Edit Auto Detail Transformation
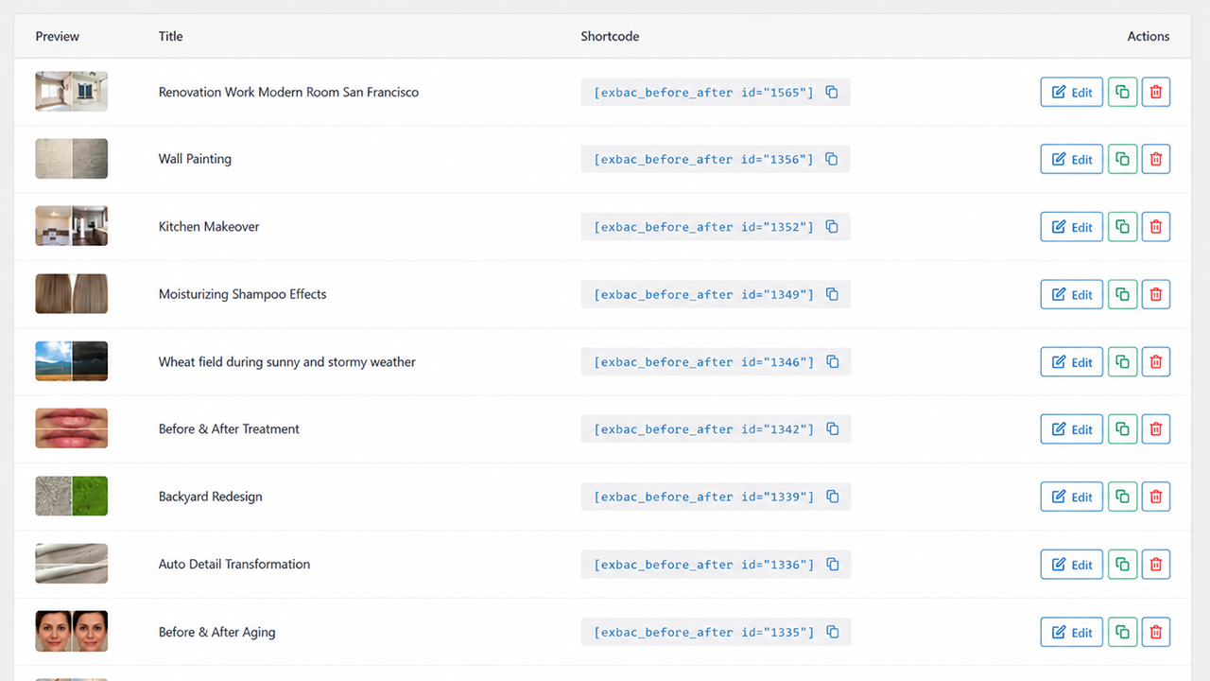Image resolution: width=1210 pixels, height=681 pixels. [1072, 565]
